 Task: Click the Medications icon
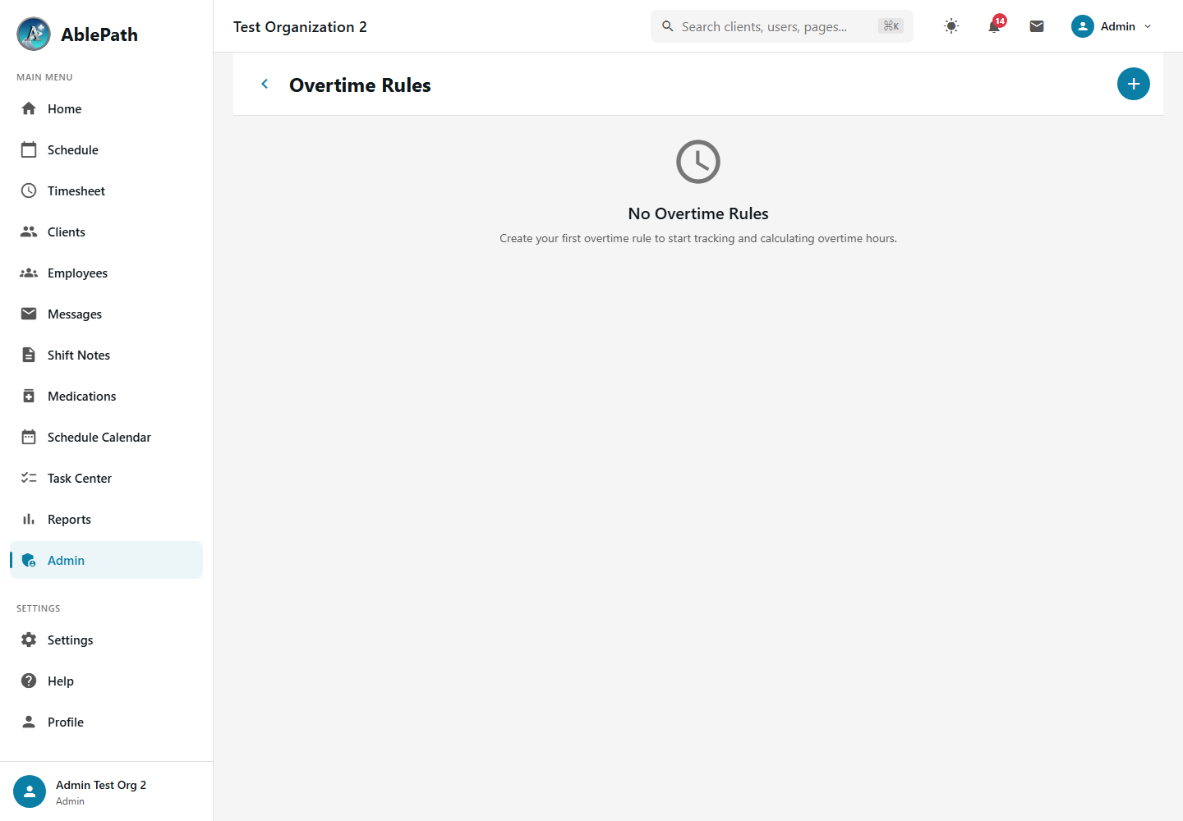point(29,396)
